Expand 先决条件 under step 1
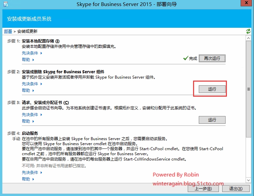Viewport: 254px width, 196px height. 32,53
